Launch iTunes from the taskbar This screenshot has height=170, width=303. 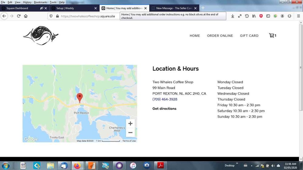pos(133,165)
